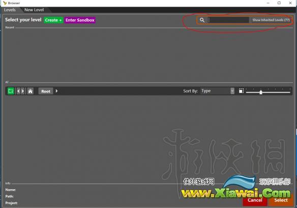
Task: Click the thumbnail size slider handle
Action: [x=261, y=92]
